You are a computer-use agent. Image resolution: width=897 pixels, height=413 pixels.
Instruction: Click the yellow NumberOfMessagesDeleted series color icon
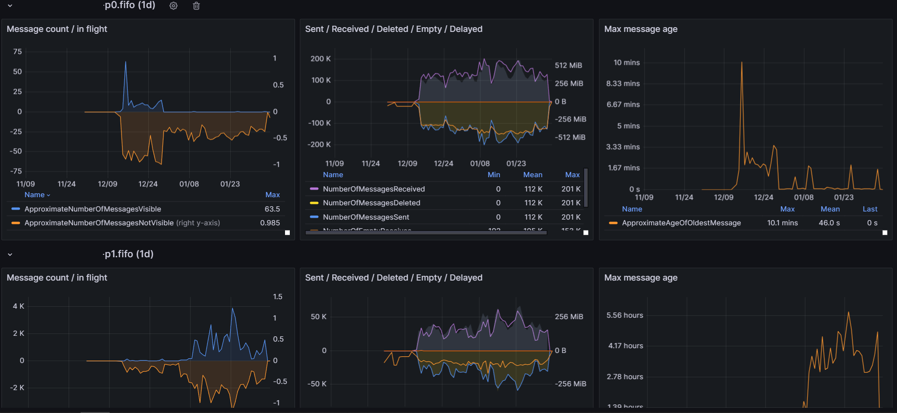coord(314,203)
